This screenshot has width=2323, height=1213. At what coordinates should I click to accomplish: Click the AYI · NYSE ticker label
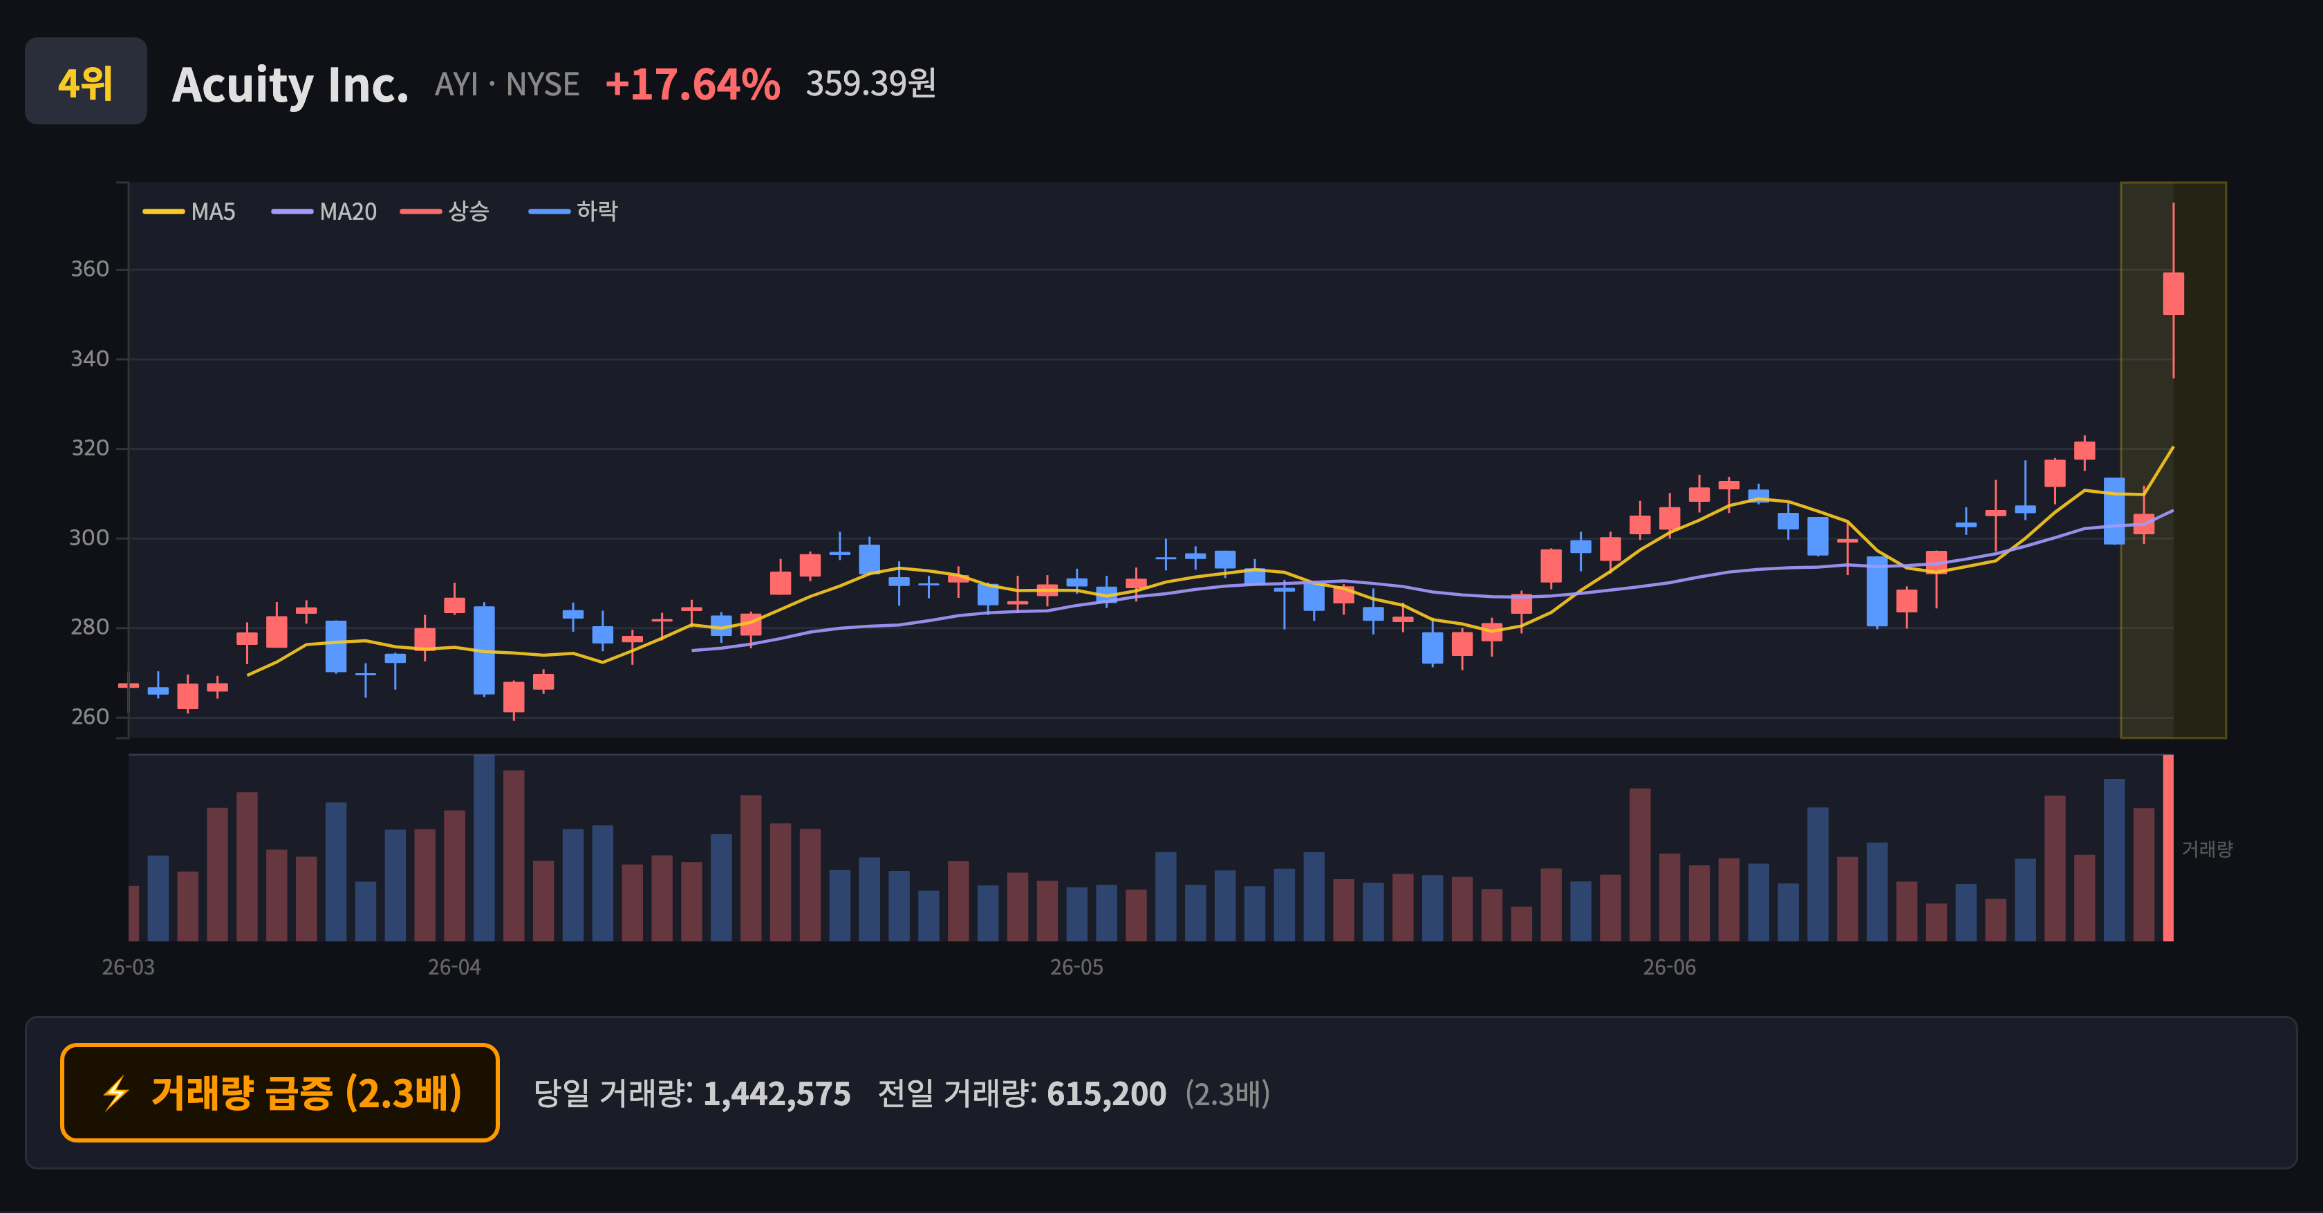(507, 85)
